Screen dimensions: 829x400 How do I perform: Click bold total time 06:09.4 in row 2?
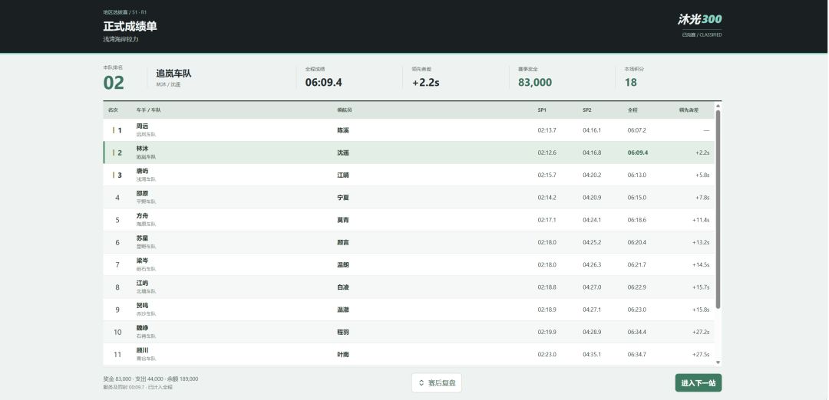638,153
